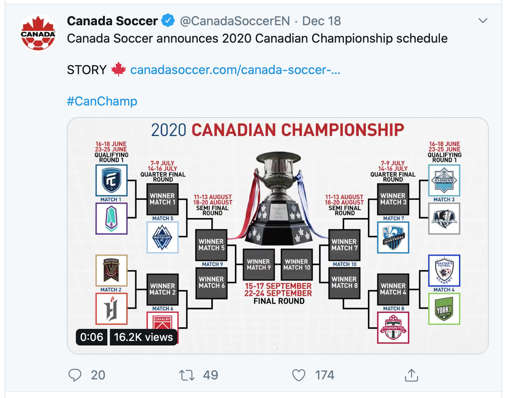
Task: Open the #CanChamp hashtag
Action: 102,101
